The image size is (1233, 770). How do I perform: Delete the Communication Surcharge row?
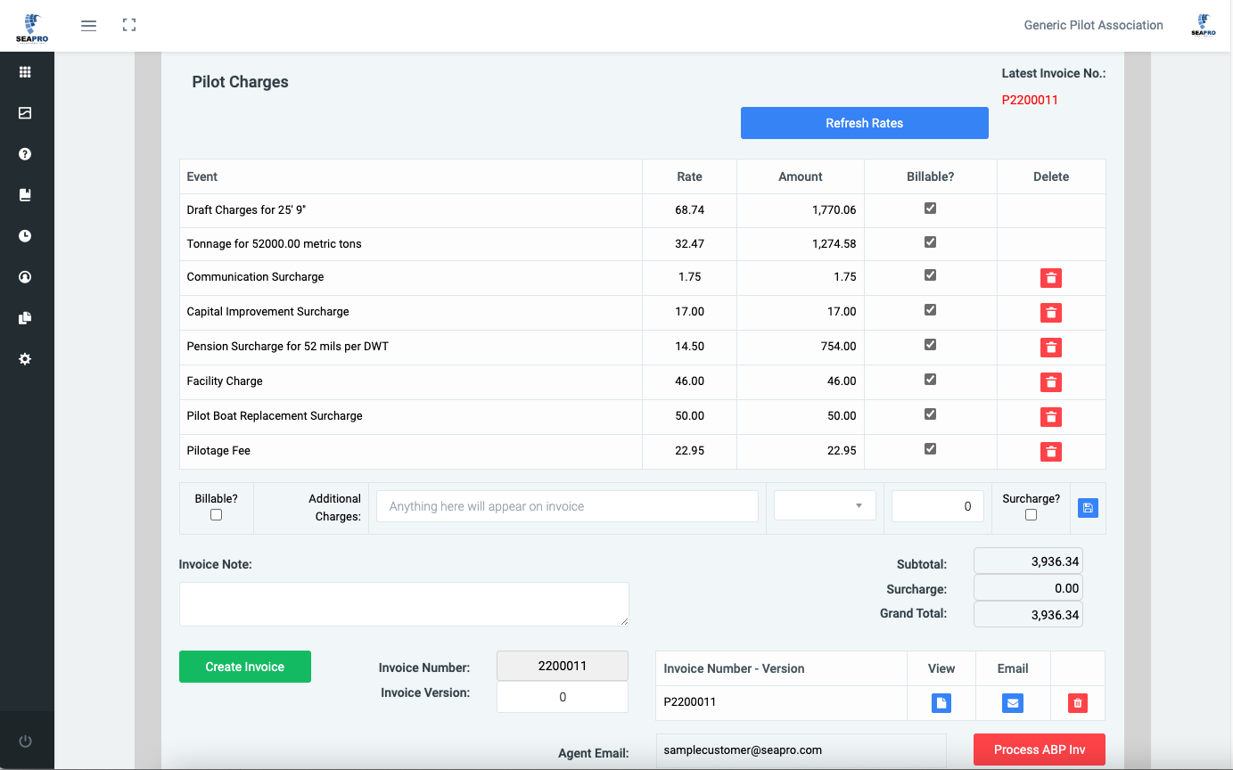point(1051,278)
